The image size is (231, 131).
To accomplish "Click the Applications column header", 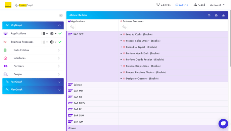I will (x=77, y=21).
